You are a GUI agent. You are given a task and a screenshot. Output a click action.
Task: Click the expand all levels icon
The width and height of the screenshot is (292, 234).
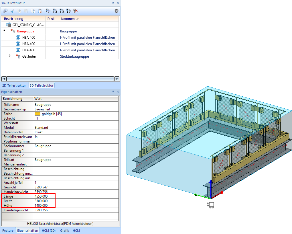pos(69,11)
